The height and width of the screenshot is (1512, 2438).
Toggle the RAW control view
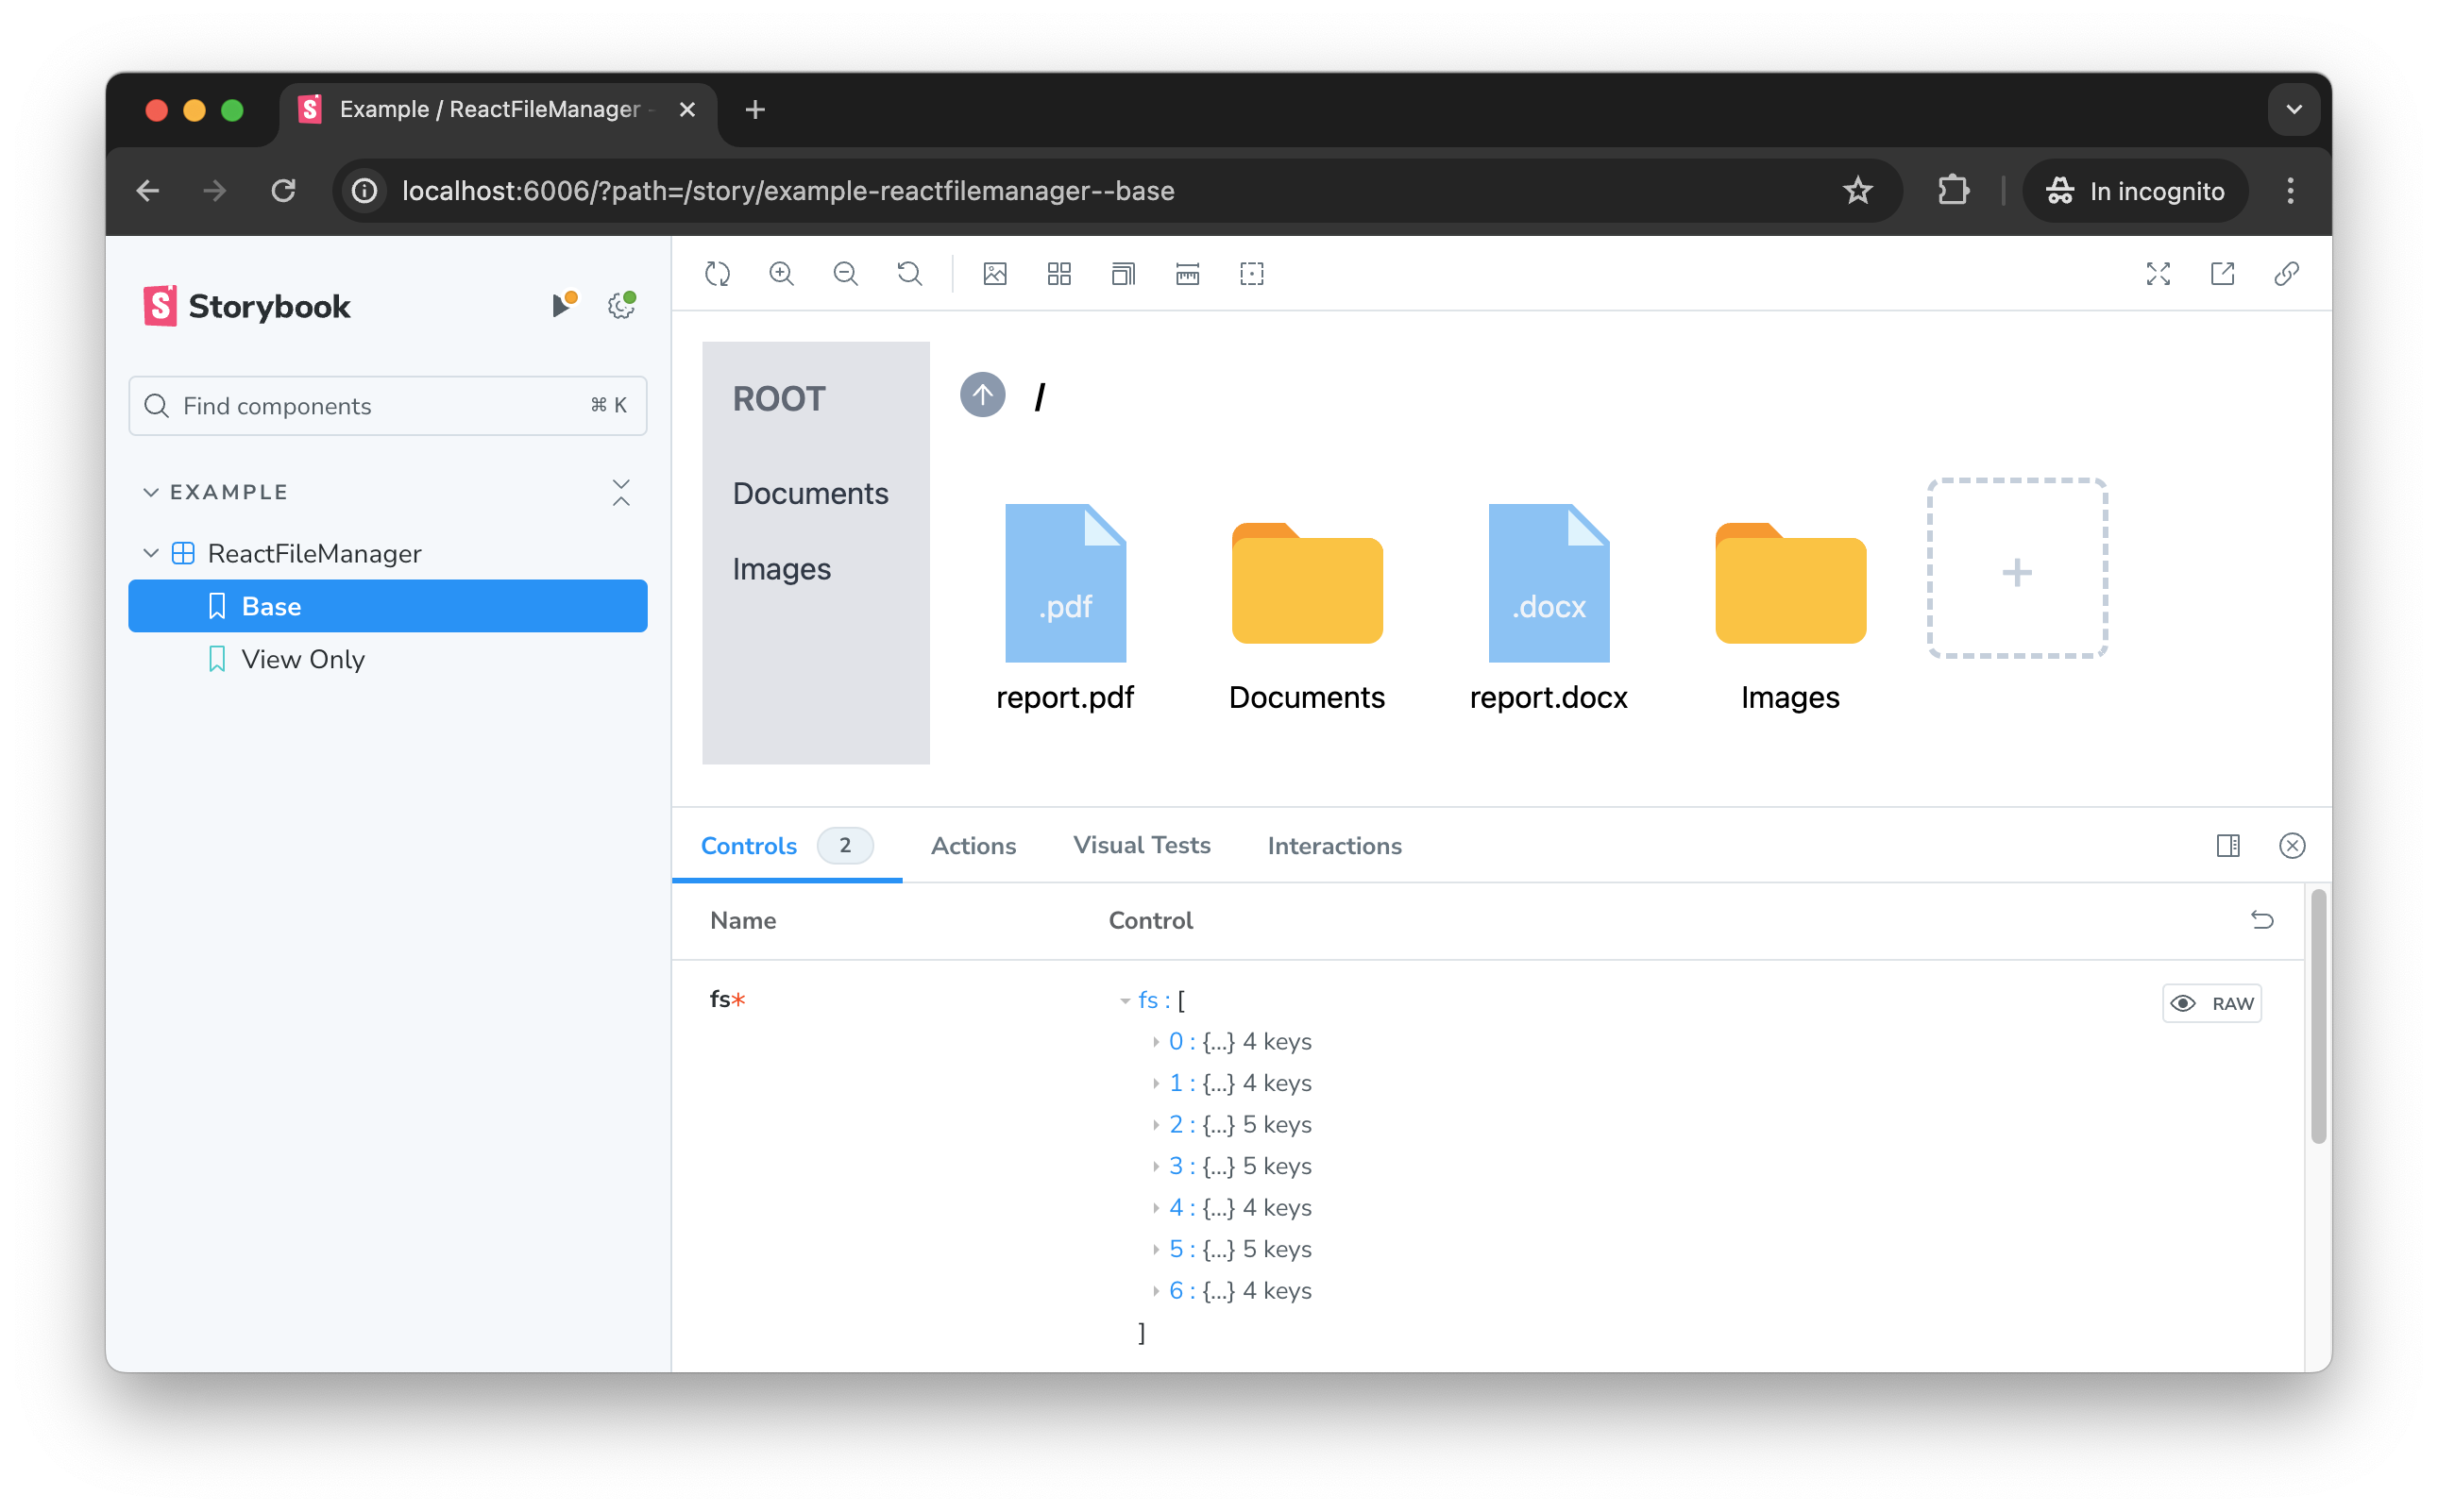2215,1001
